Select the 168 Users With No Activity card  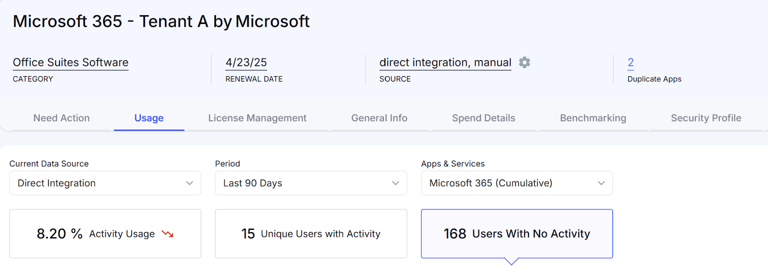[x=517, y=234]
